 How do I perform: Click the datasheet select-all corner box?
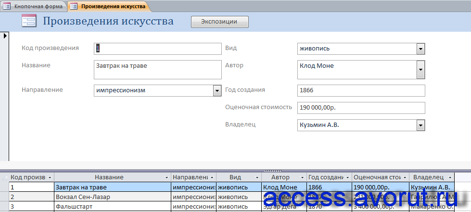click(4, 177)
